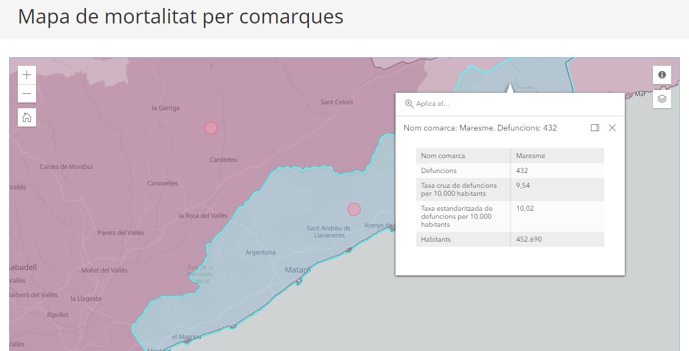Select the Taxa crua de defuncions row

[x=510, y=190]
